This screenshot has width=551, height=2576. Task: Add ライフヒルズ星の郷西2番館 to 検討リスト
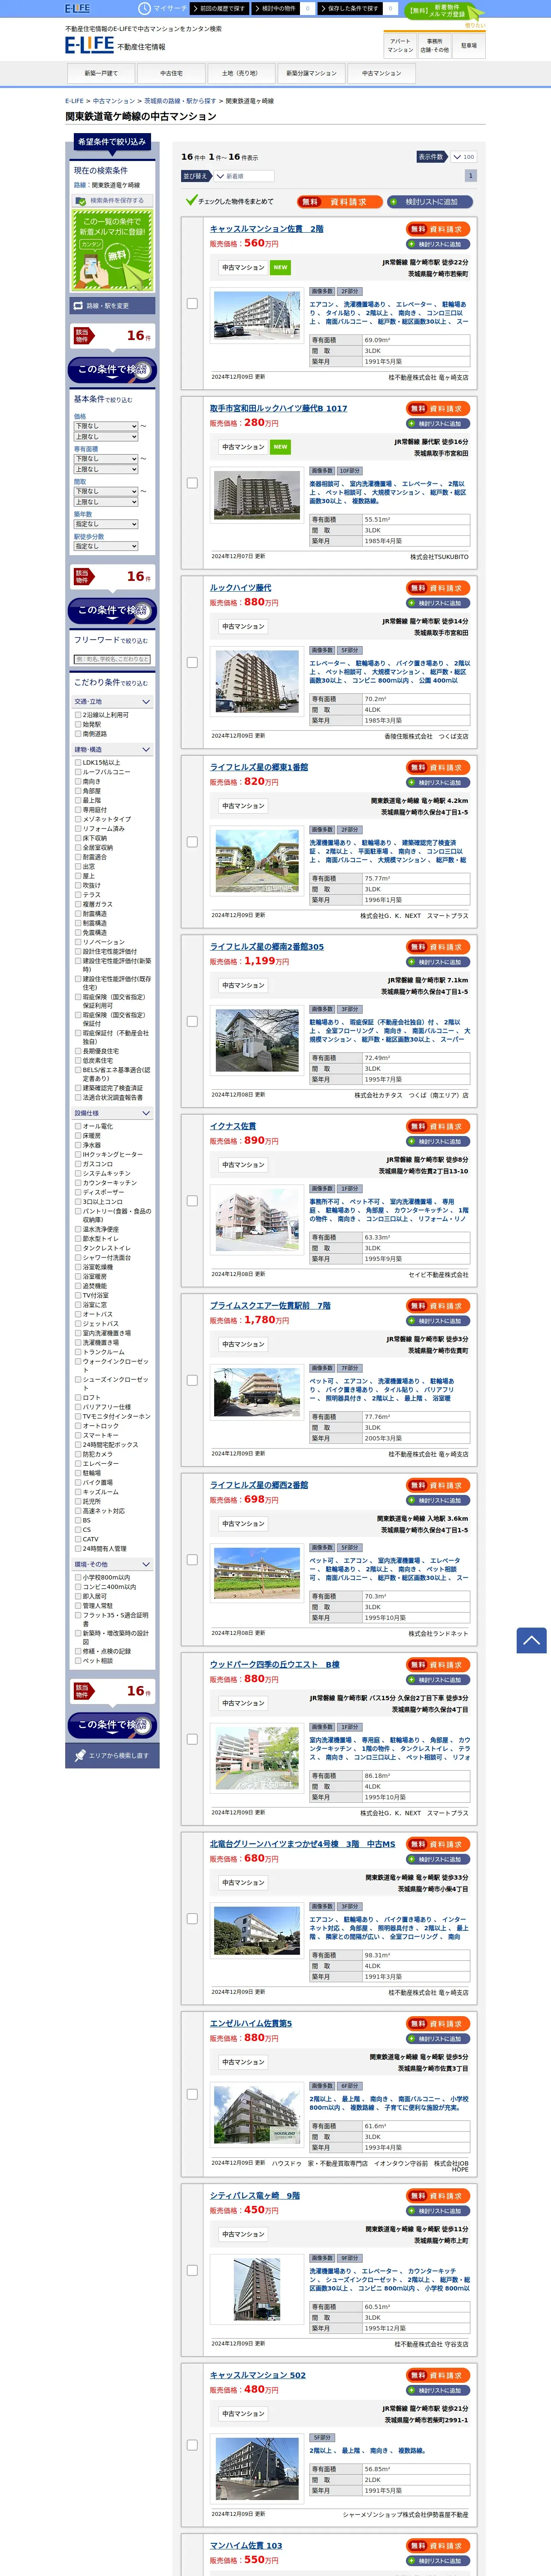click(x=438, y=1500)
